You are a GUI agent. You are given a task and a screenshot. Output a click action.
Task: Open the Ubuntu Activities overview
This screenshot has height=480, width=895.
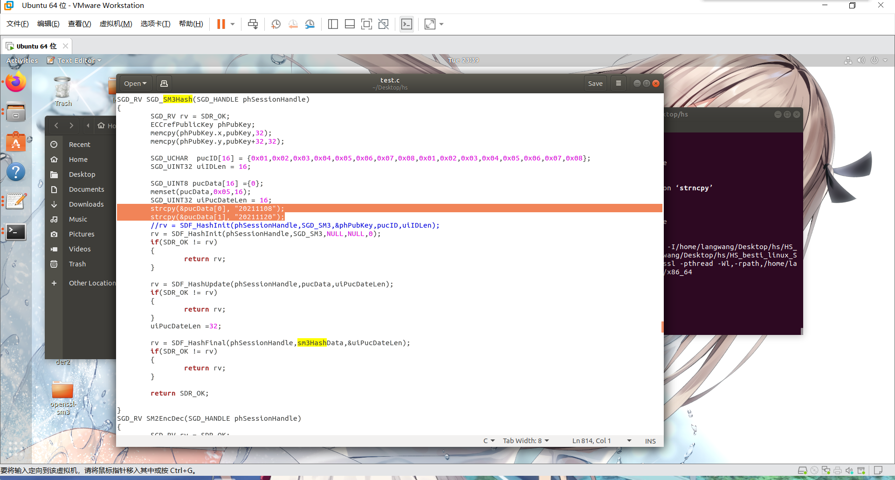coord(22,60)
